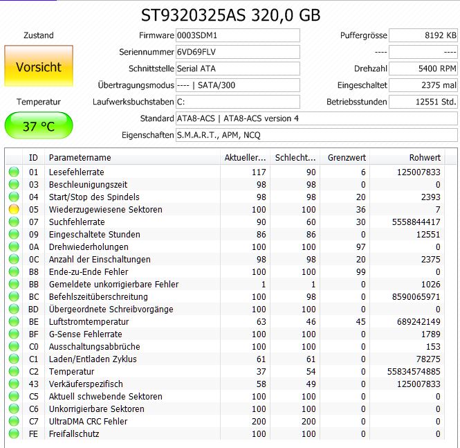
Task: Click the Schnittstelle field Serial ATA
Action: [x=238, y=69]
